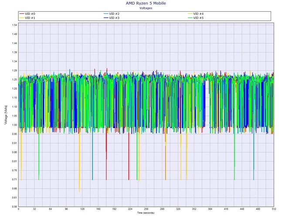292x218 pixels.
Task: Click the 0.71 value on voltage axis
Action: tap(15, 179)
